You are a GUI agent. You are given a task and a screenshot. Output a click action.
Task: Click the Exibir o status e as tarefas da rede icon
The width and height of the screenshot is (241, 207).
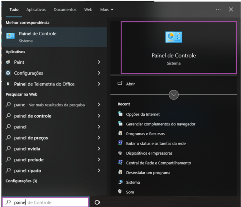tap(120, 143)
